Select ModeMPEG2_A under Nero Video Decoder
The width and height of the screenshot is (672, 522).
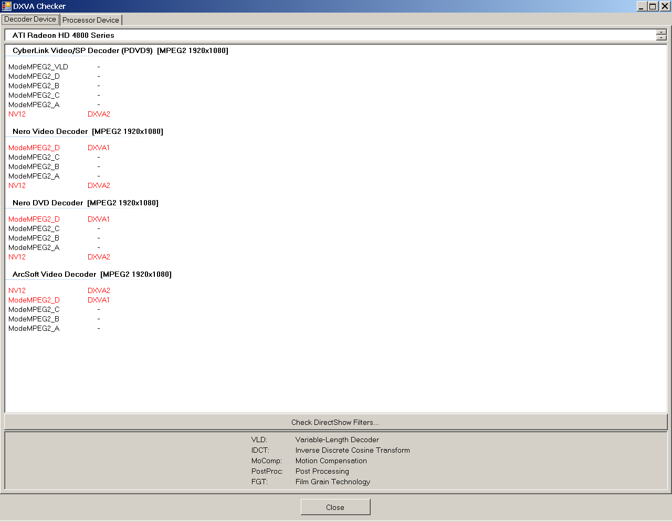34,176
